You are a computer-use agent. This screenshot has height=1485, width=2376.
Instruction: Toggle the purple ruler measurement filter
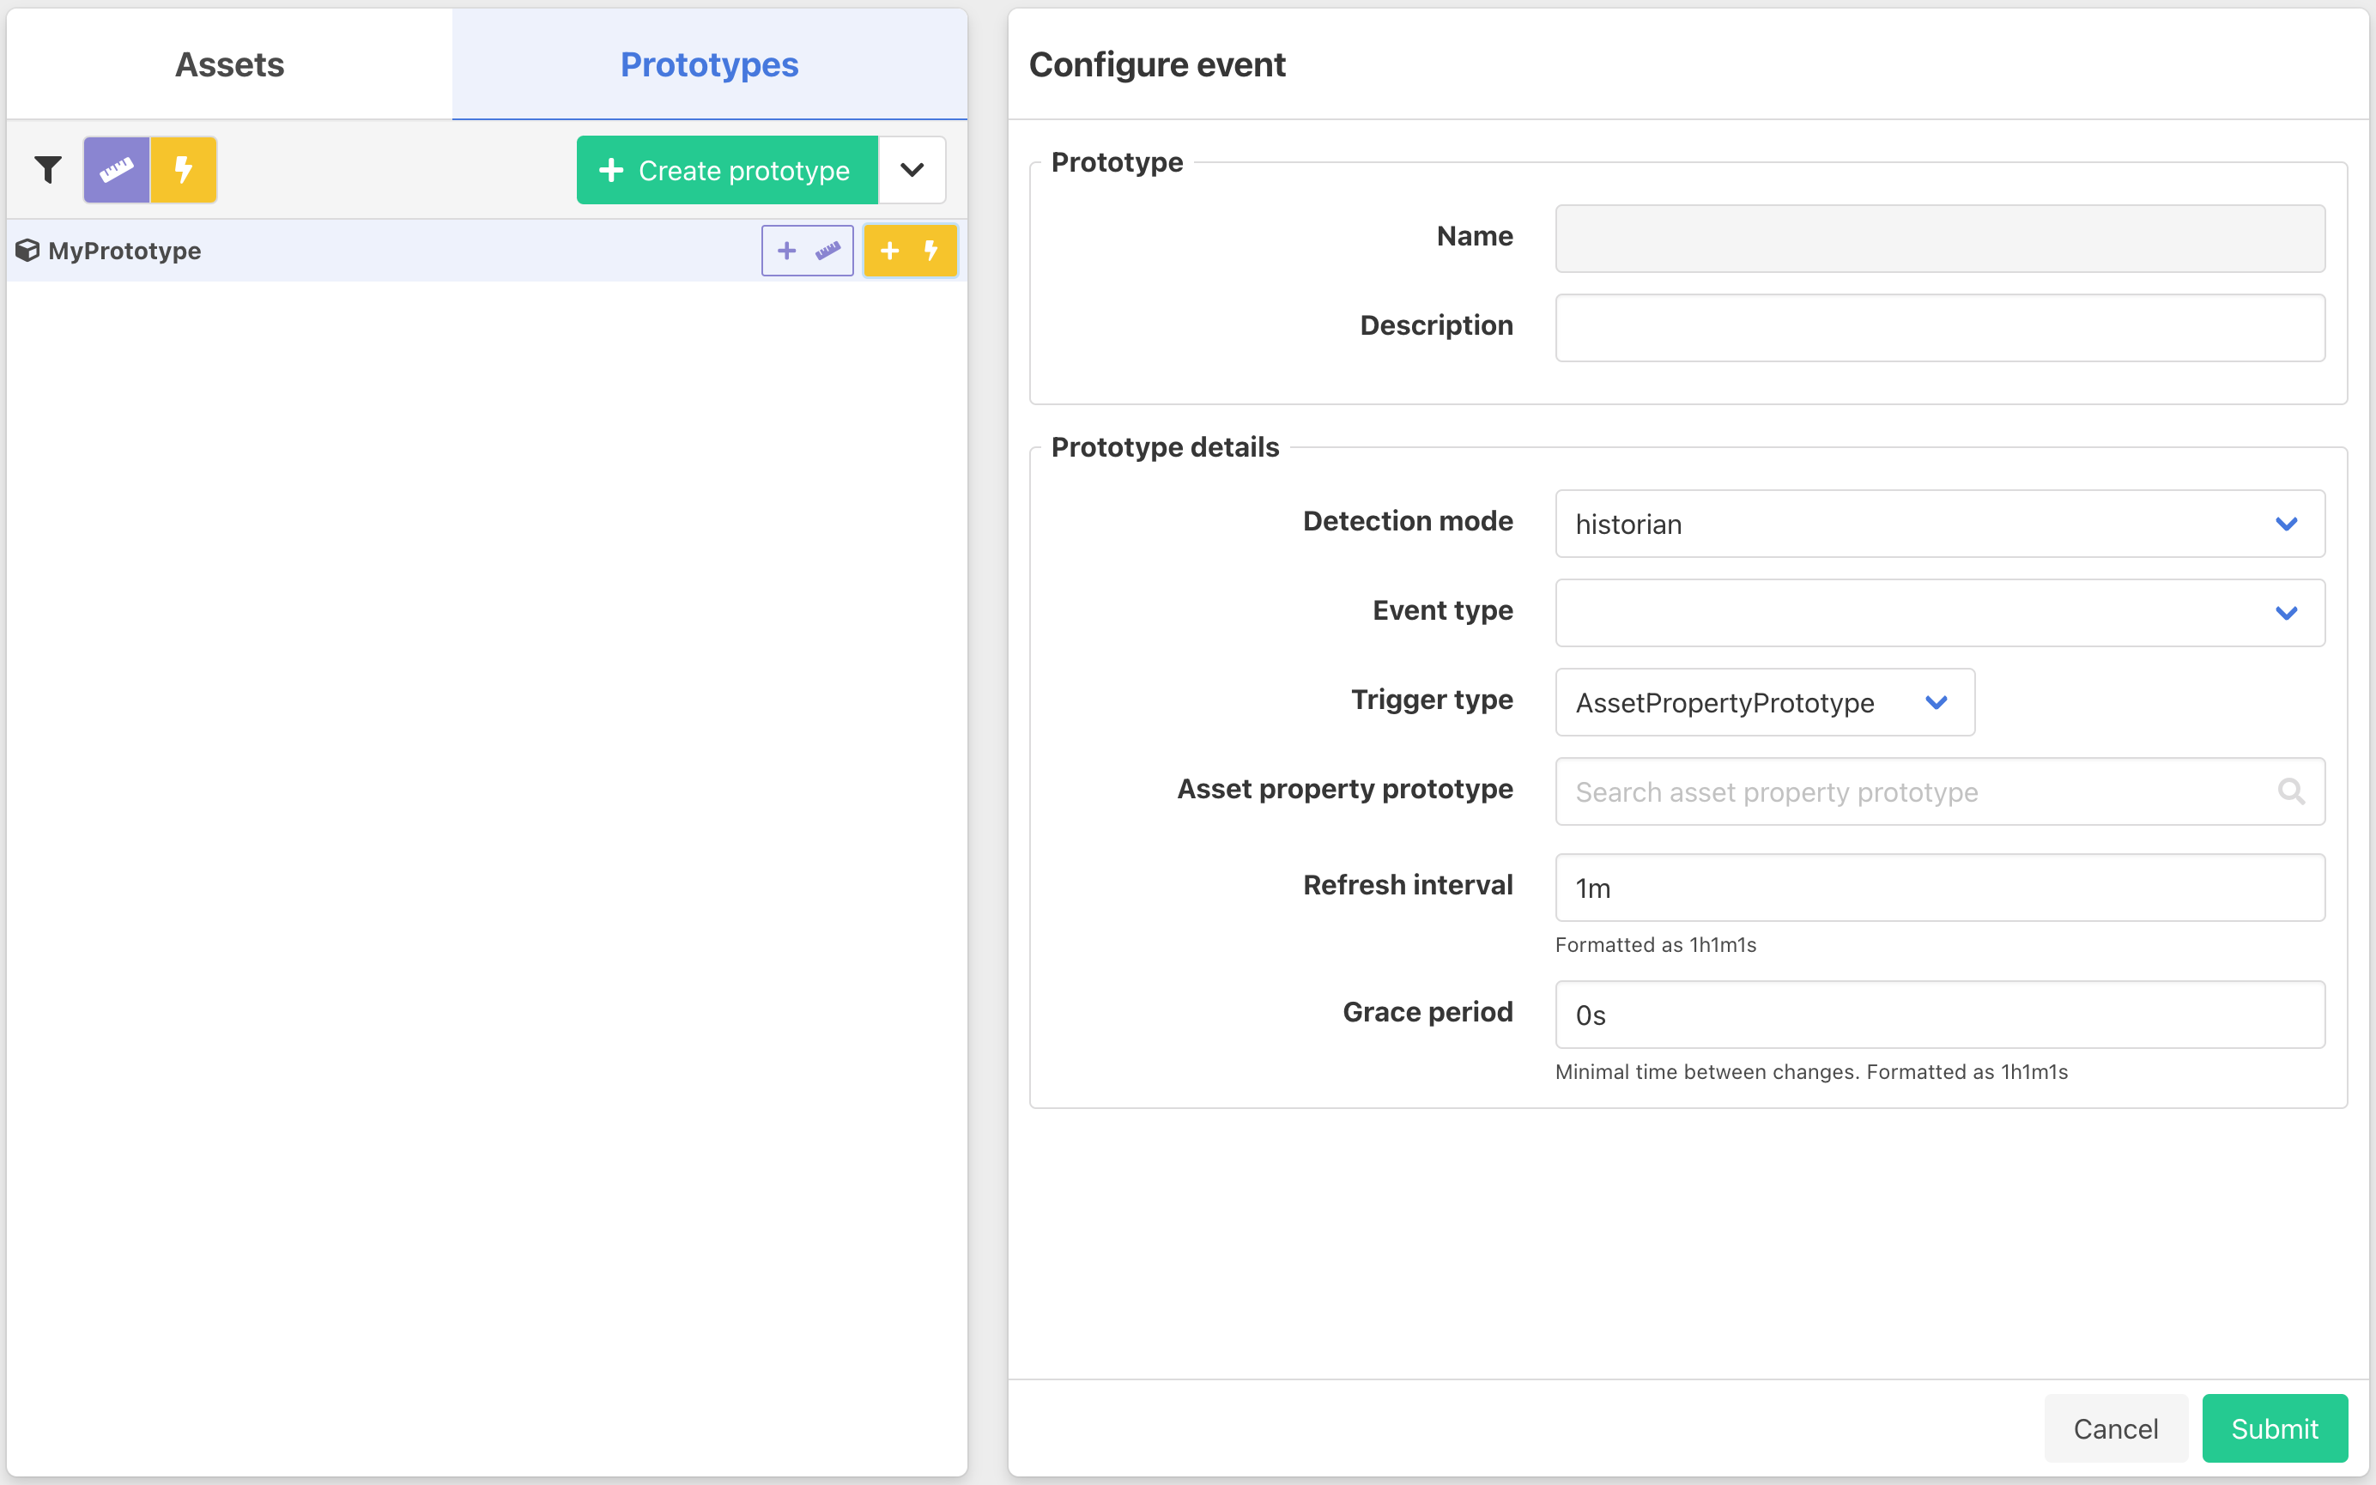117,170
